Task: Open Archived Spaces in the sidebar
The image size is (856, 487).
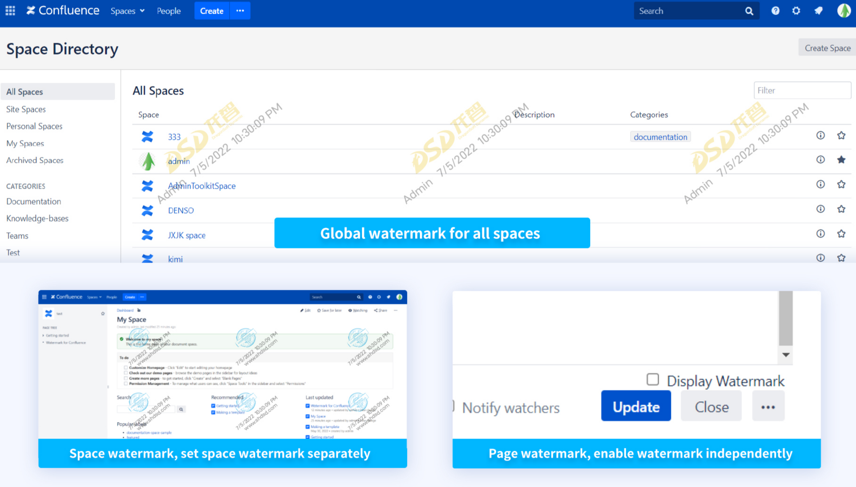Action: 35,160
